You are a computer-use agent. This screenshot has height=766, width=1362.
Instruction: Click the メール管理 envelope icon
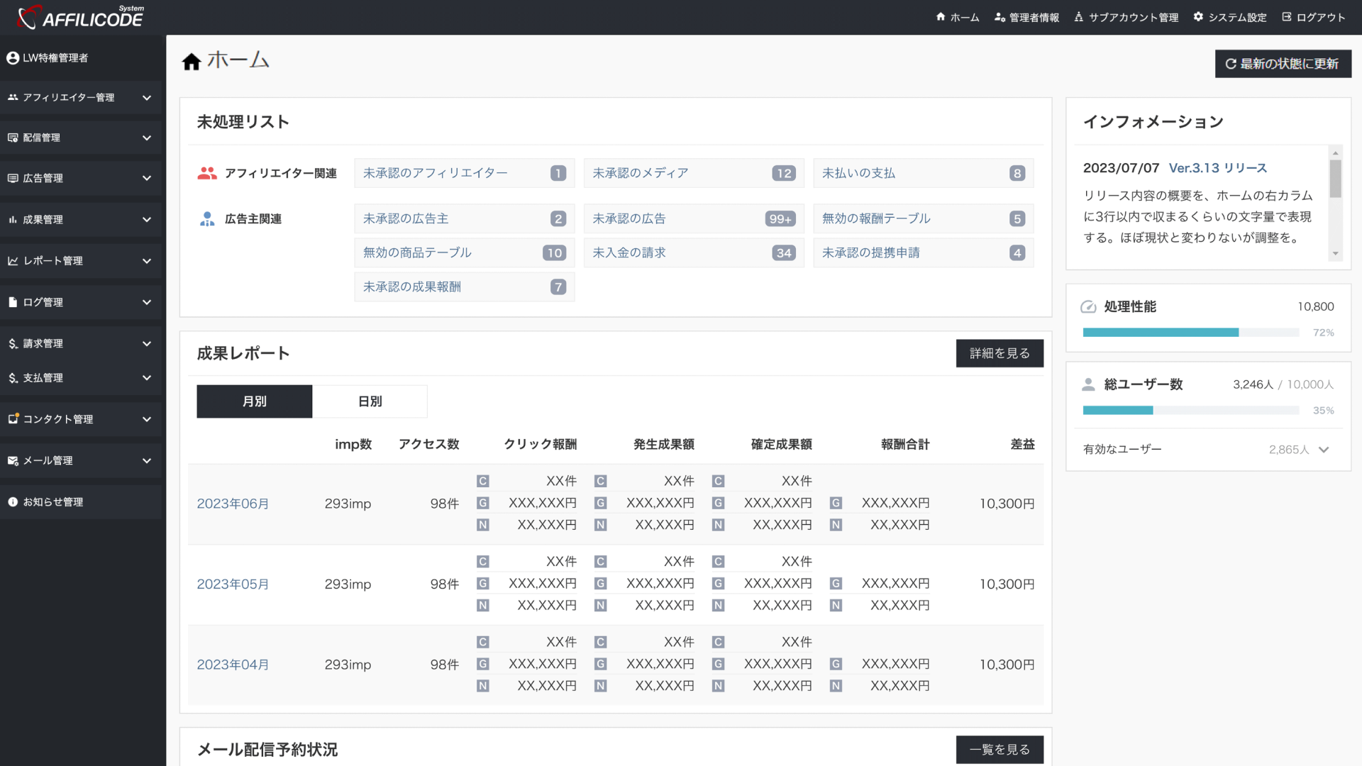[x=13, y=460]
